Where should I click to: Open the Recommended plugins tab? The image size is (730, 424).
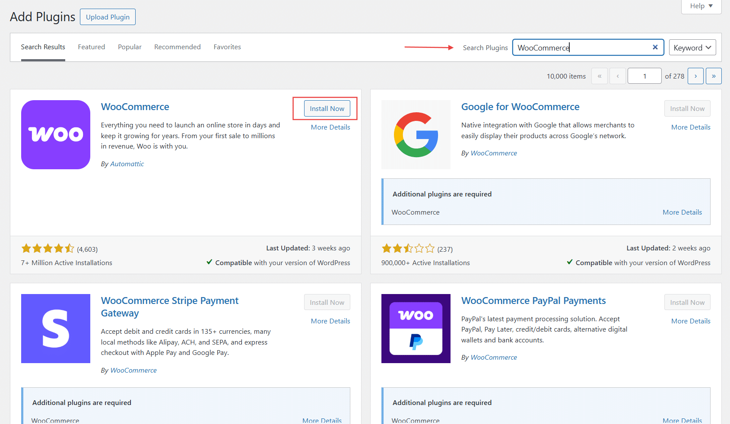tap(177, 47)
